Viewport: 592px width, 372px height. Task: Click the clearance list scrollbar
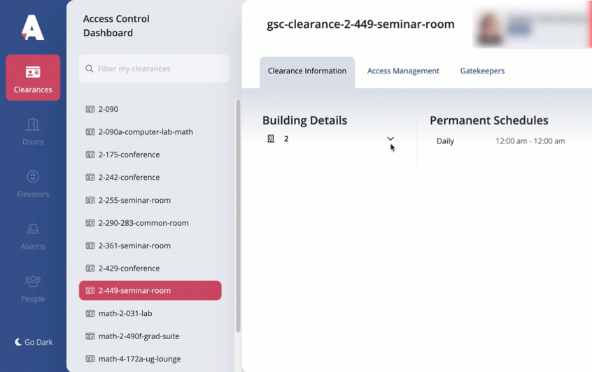pyautogui.click(x=238, y=216)
